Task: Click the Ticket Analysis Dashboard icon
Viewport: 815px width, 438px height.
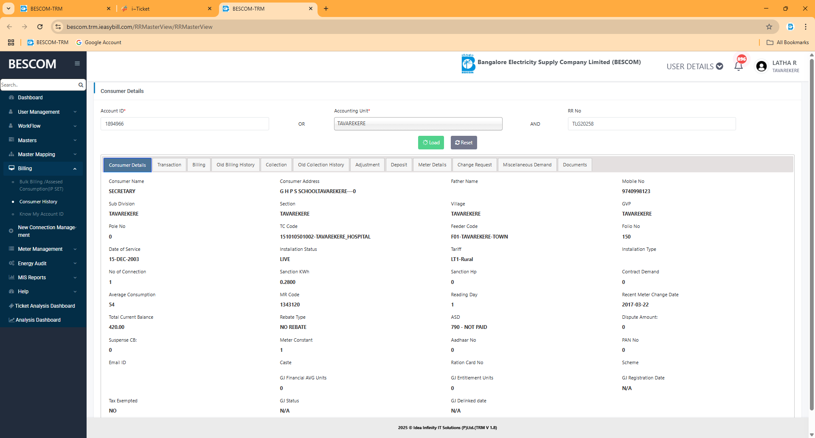Action: point(11,306)
